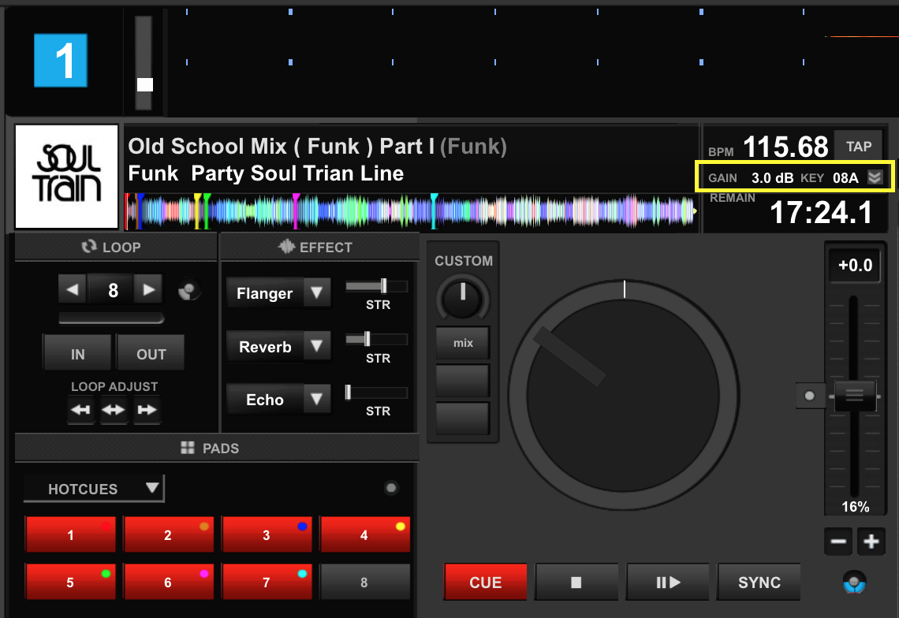Click the blue vinyl mode icon
Screen dimensions: 899x618
[854, 583]
